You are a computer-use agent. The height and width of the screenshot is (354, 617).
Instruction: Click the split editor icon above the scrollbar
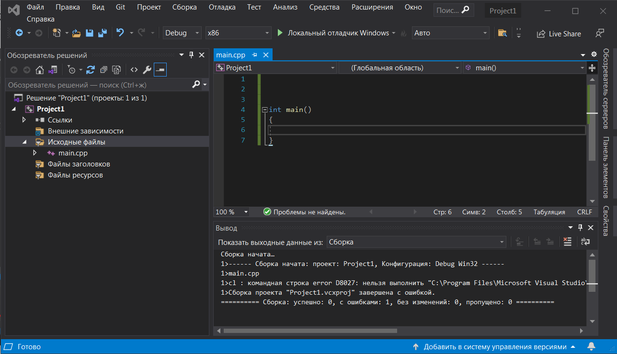point(592,68)
